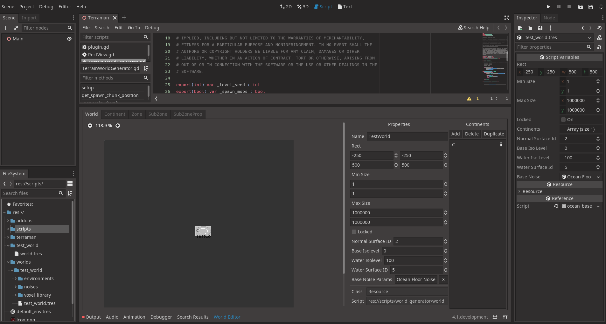Switch to the Continent tab
The height and width of the screenshot is (324, 606).
pyautogui.click(x=115, y=114)
